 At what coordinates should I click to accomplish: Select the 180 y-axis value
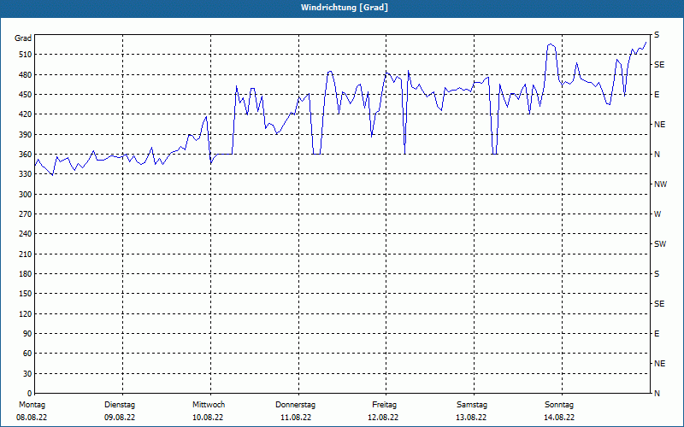coord(25,273)
